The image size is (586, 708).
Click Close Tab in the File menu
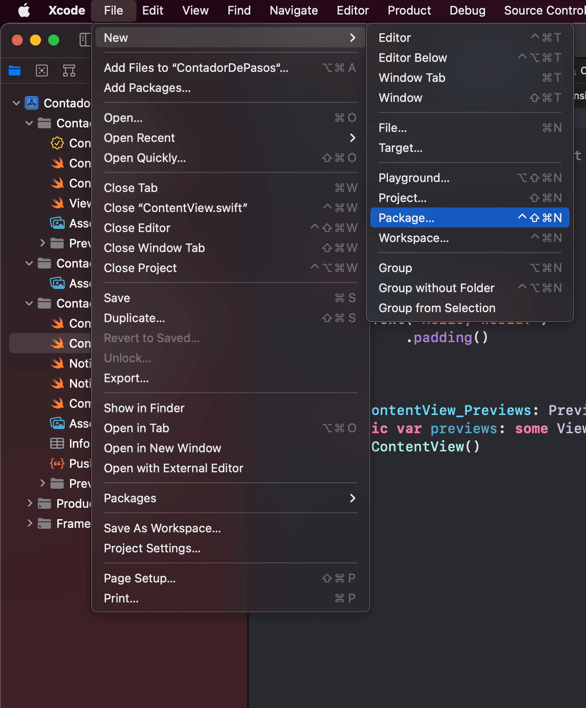tap(230, 188)
